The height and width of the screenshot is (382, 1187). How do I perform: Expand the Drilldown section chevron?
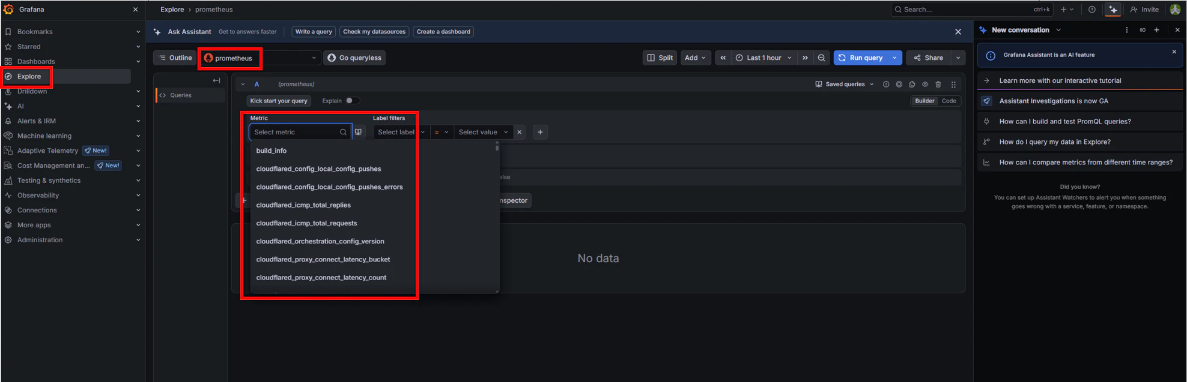click(x=138, y=91)
